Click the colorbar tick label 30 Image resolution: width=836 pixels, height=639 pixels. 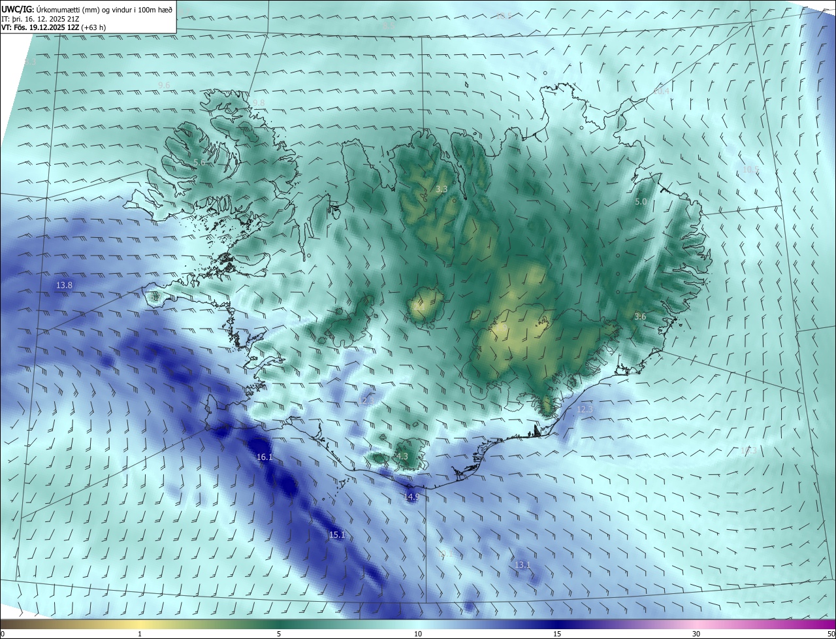[x=696, y=634]
